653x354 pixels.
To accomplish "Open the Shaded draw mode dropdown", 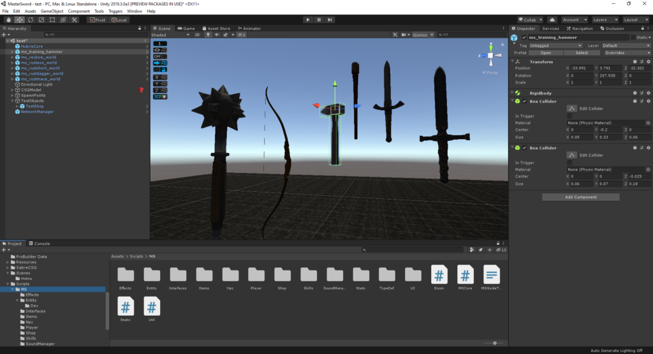I will click(x=170, y=34).
